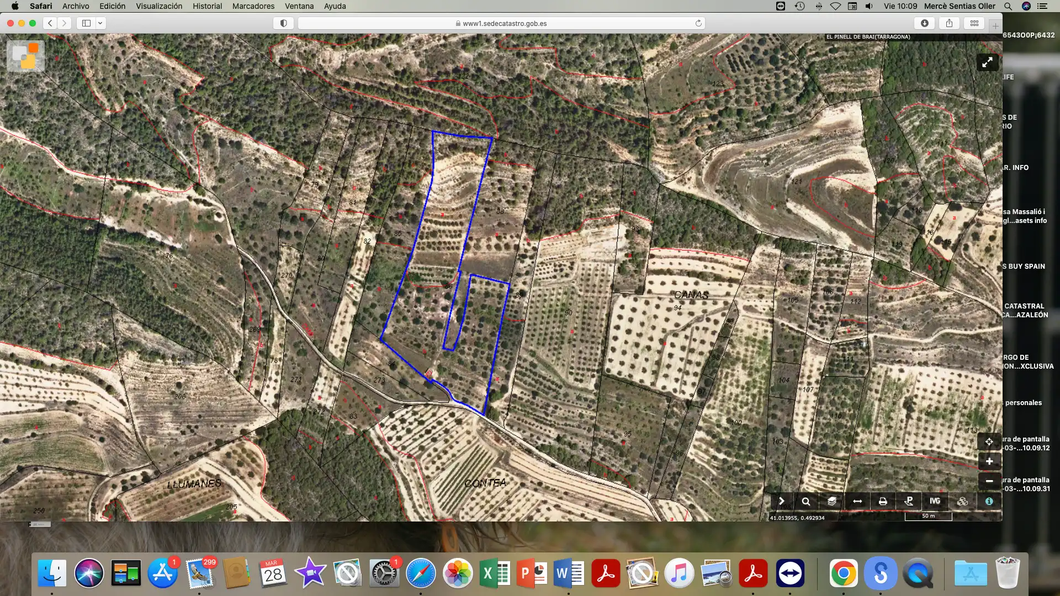The width and height of the screenshot is (1060, 596).
Task: Click the locate crosshair button
Action: point(989,441)
